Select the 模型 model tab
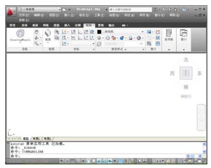Screen dimensions: 211x168 [x=26, y=139]
